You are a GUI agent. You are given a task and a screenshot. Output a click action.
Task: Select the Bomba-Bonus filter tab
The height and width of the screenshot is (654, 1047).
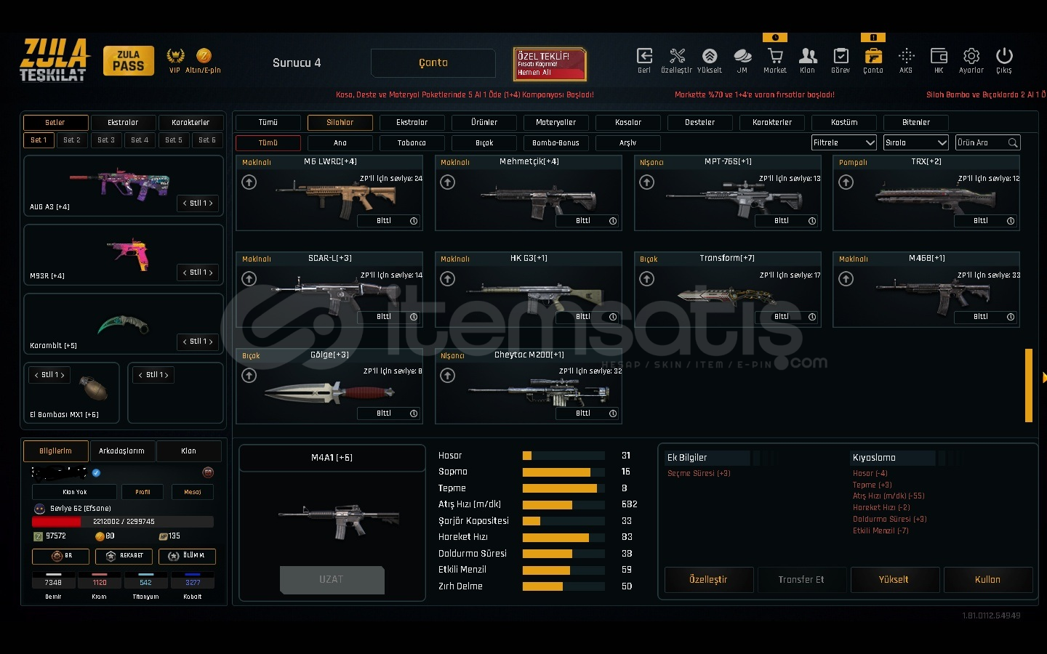pos(556,143)
